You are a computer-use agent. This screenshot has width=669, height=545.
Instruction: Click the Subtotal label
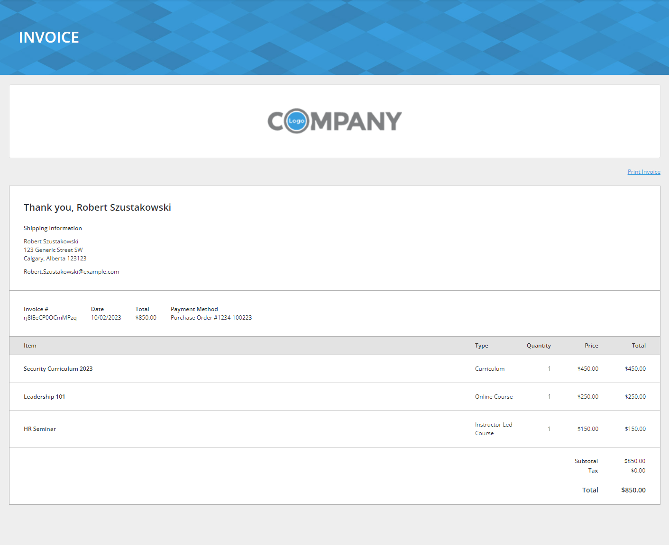pos(587,461)
